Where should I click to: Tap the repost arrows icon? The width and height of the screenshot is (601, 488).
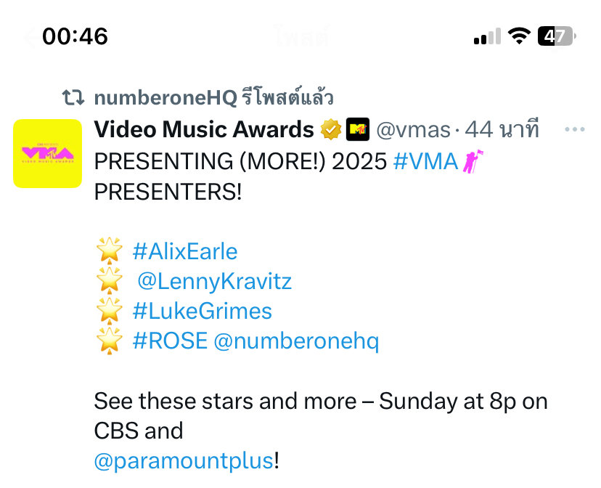[73, 97]
